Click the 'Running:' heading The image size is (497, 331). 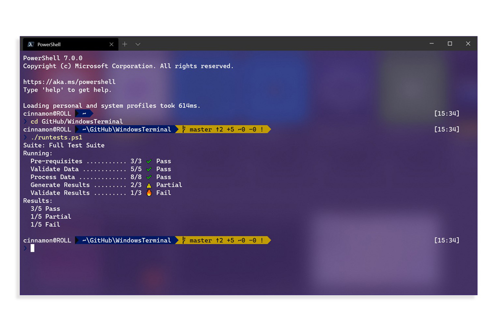(38, 153)
